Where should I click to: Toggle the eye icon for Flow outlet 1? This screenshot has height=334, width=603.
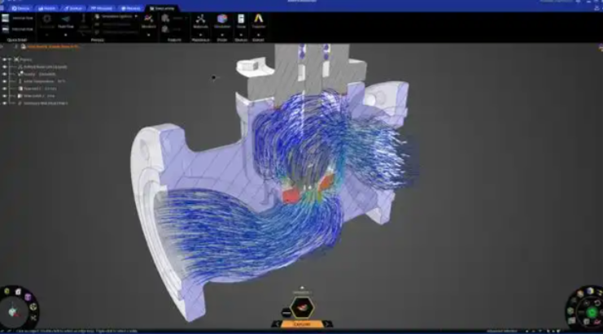(4, 96)
